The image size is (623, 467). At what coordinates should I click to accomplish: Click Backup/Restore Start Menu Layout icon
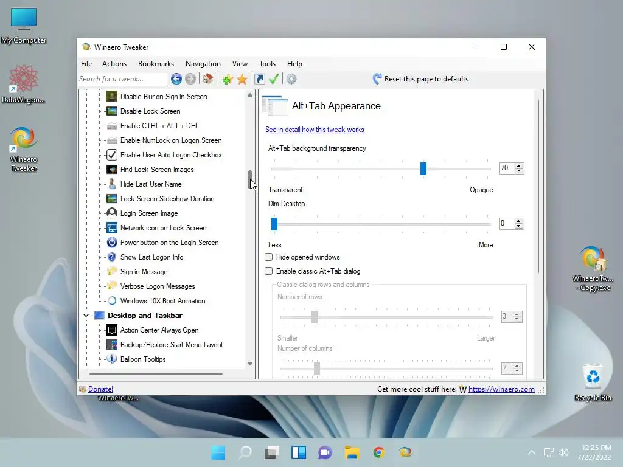coord(112,345)
